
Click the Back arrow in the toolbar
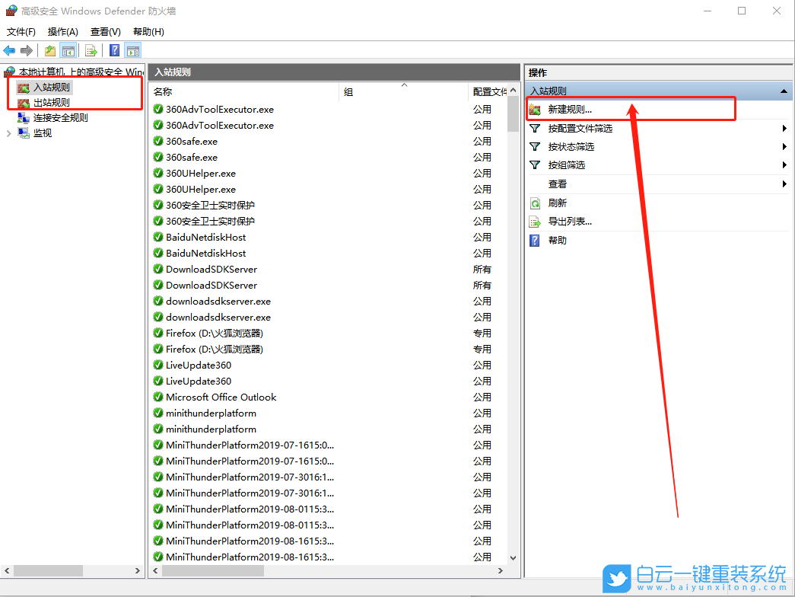tap(9, 51)
